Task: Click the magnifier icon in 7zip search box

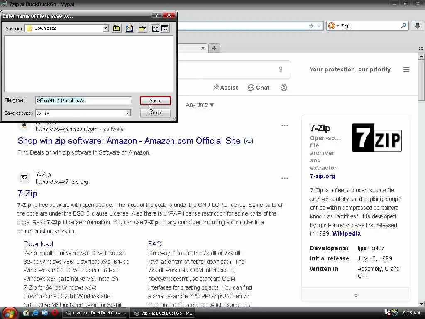Action: pyautogui.click(x=403, y=25)
